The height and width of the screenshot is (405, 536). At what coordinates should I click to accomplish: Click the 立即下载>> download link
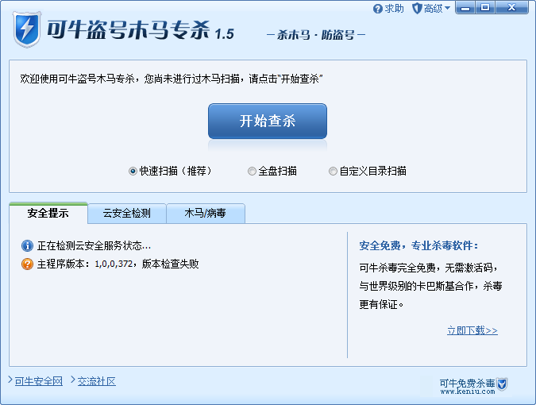point(472,330)
